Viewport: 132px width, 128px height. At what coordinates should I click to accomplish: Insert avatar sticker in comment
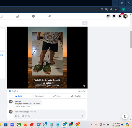[x=16, y=116]
